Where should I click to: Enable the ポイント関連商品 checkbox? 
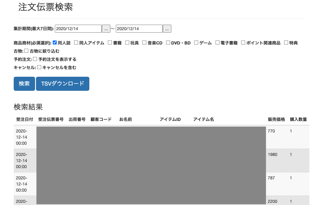tap(243, 42)
